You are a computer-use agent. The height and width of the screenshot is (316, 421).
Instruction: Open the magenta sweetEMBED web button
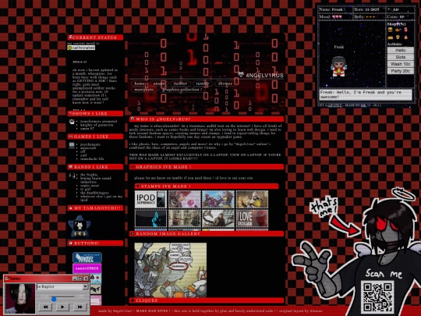pos(87,268)
